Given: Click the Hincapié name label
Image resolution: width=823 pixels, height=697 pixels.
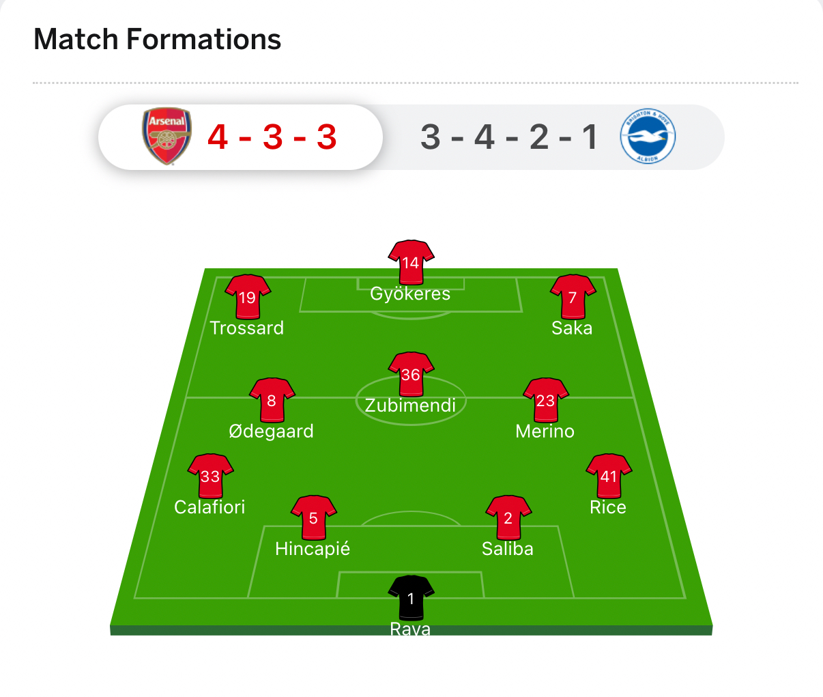Looking at the screenshot, I should tap(313, 549).
